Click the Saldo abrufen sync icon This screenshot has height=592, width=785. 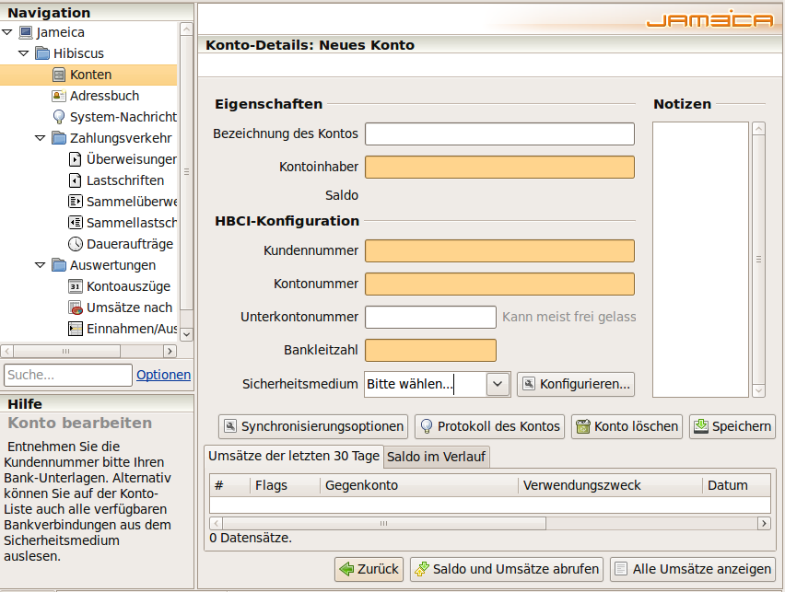click(422, 569)
